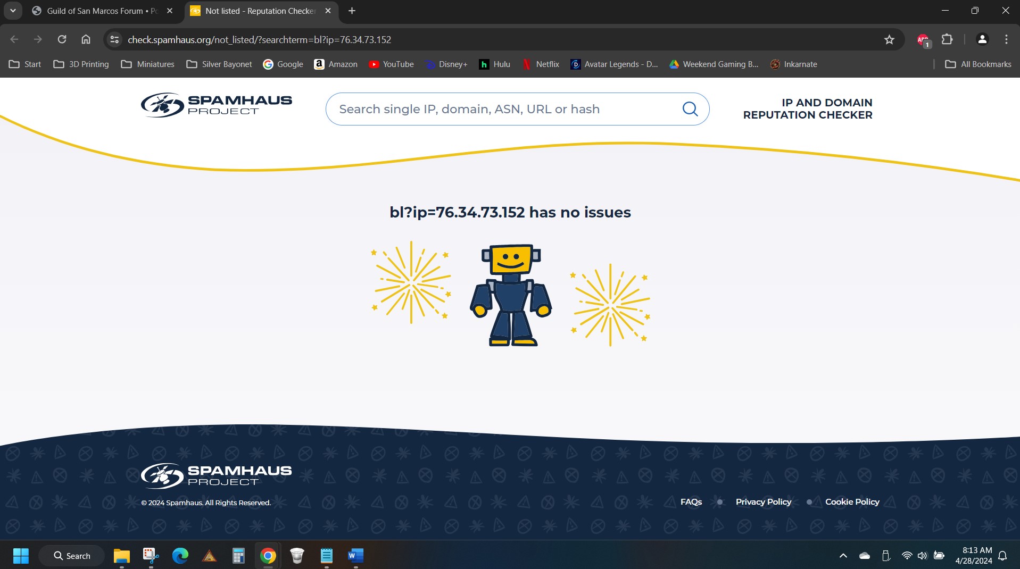1020x569 pixels.
Task: Go to the browser home page icon
Action: 86,39
